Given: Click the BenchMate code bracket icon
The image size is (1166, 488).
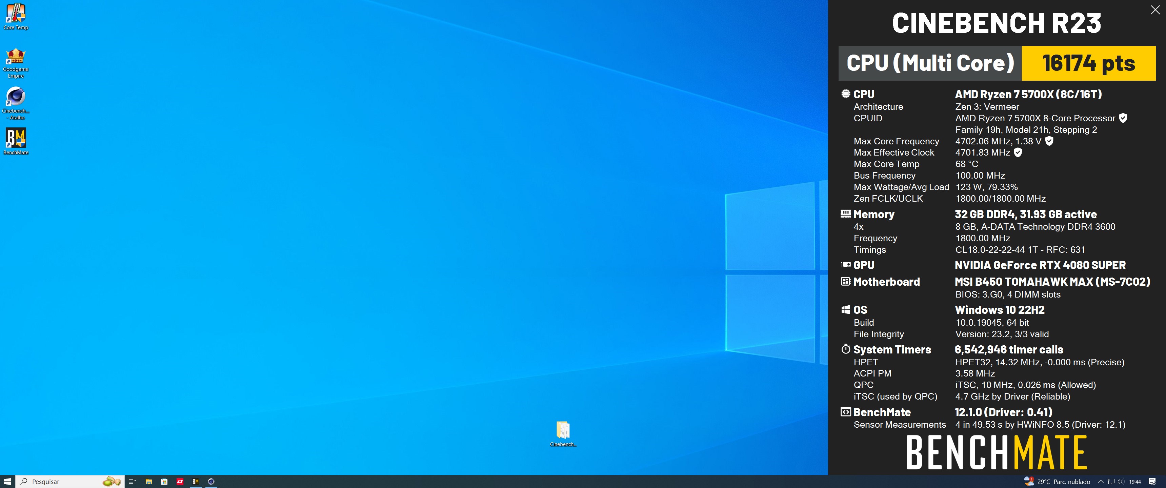Looking at the screenshot, I should pyautogui.click(x=846, y=411).
